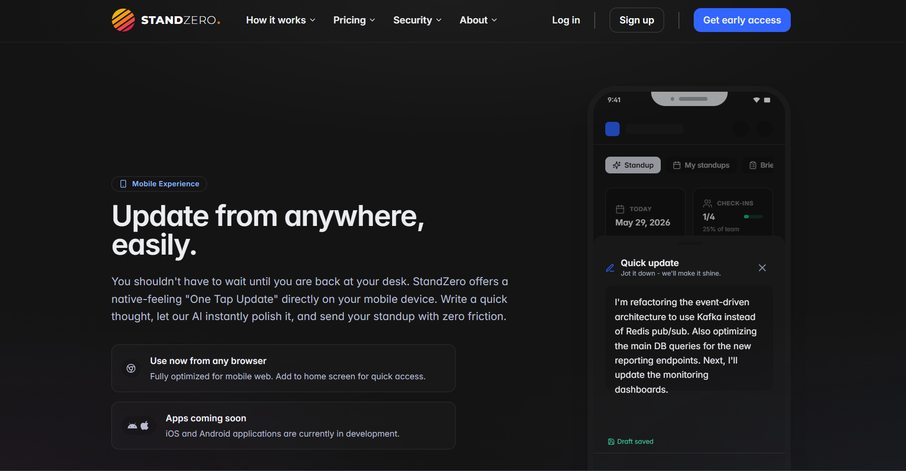Close the Quick update panel
Image resolution: width=906 pixels, height=471 pixels.
click(x=762, y=268)
